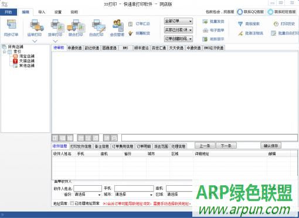Select the 中通快递 courier tab
This screenshot has width=299, height=218.
point(193,48)
